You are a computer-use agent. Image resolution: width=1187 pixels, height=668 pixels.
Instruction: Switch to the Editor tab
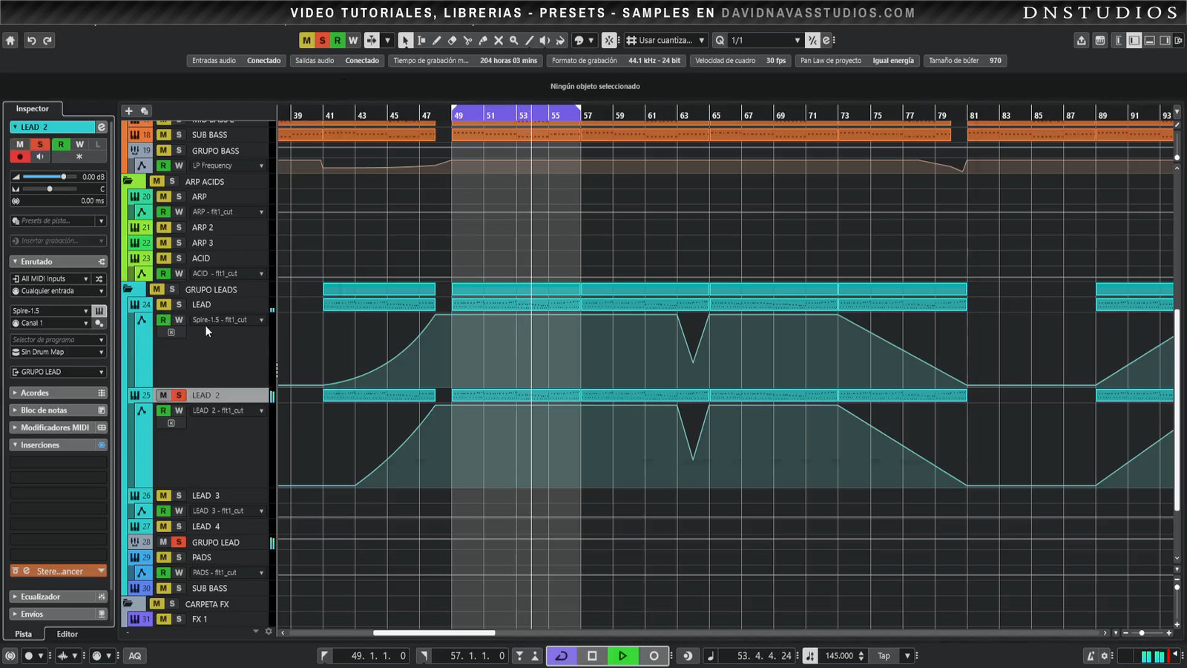tap(67, 634)
